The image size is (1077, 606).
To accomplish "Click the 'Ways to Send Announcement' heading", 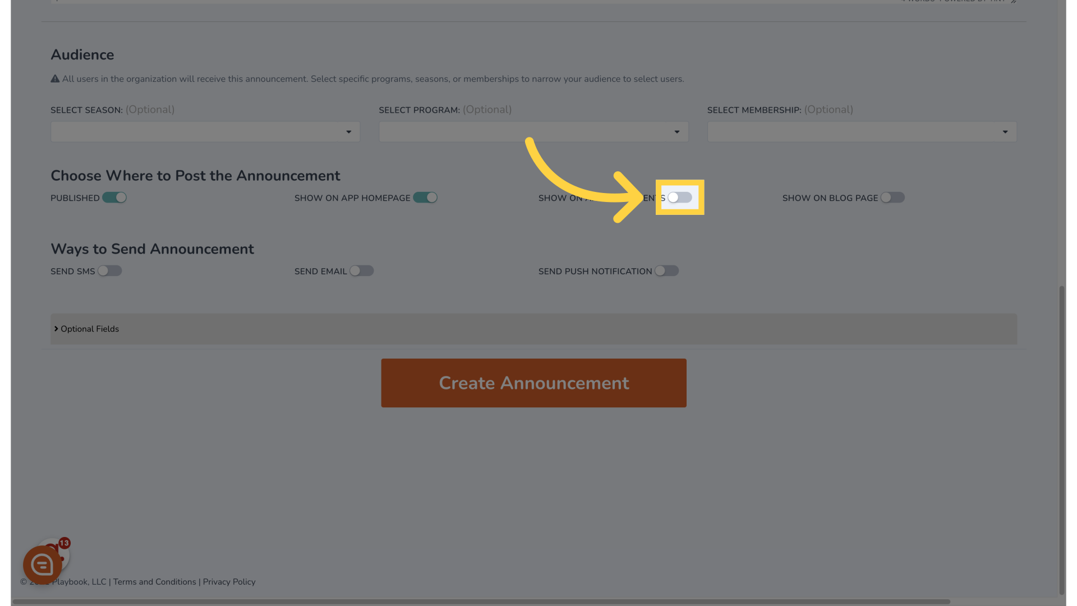I will 152,249.
